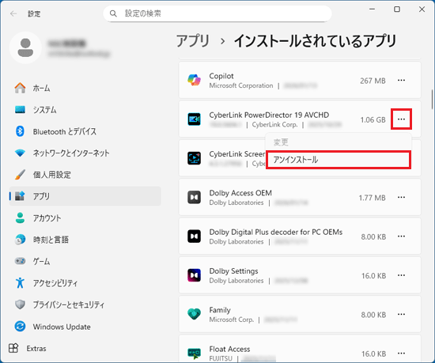Click the システム monitor icon
This screenshot has width=435, height=363.
pyautogui.click(x=20, y=110)
